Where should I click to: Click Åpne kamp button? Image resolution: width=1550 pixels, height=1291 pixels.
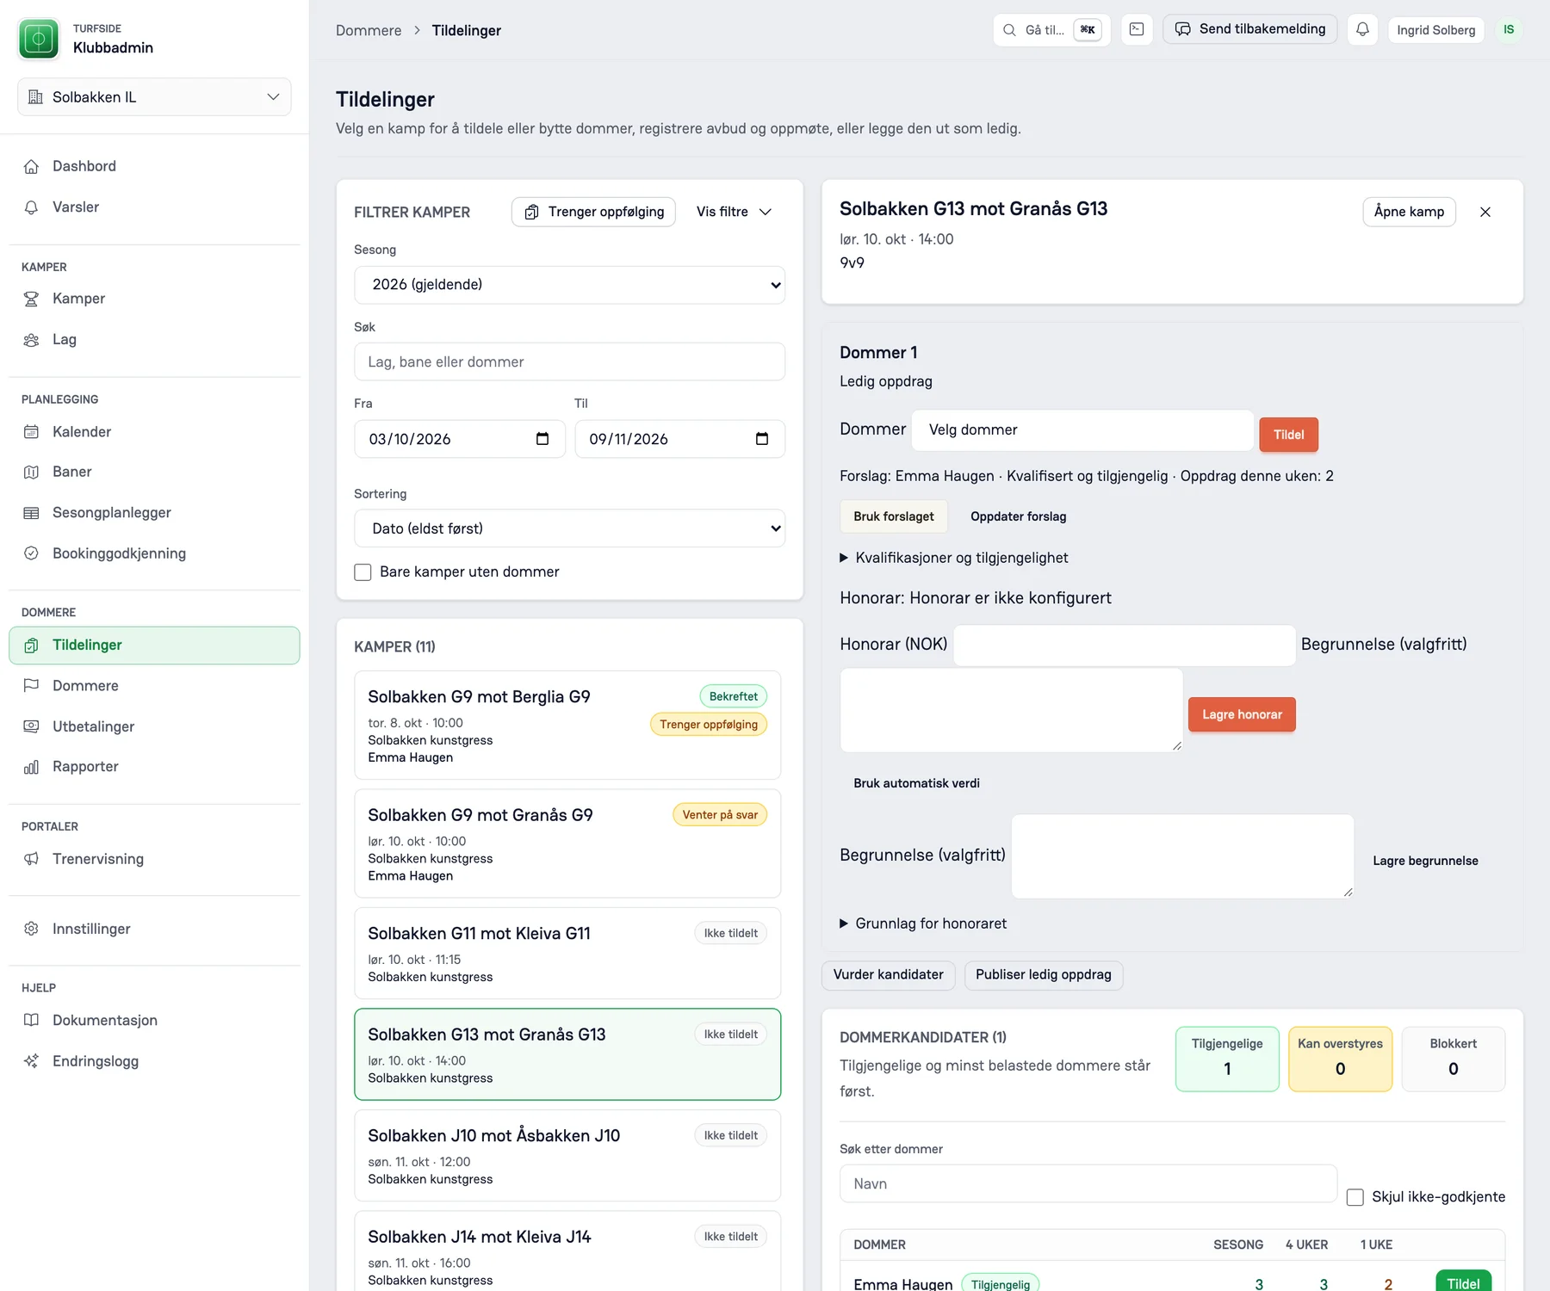pyautogui.click(x=1409, y=212)
